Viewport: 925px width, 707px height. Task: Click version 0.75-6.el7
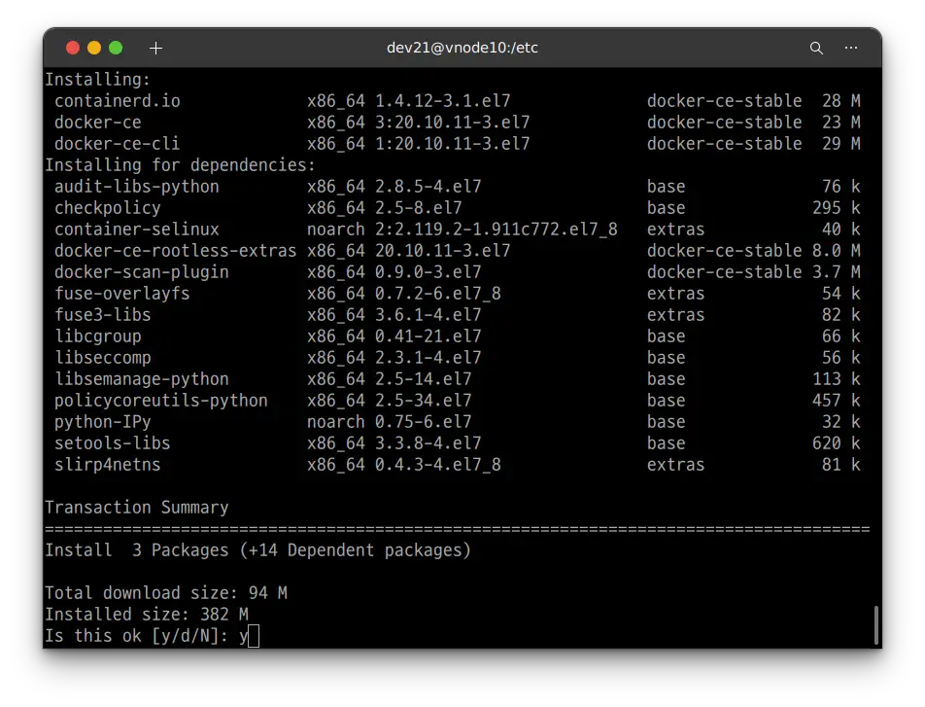(423, 422)
